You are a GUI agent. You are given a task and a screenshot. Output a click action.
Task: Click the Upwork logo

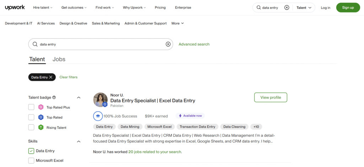coord(15,7)
